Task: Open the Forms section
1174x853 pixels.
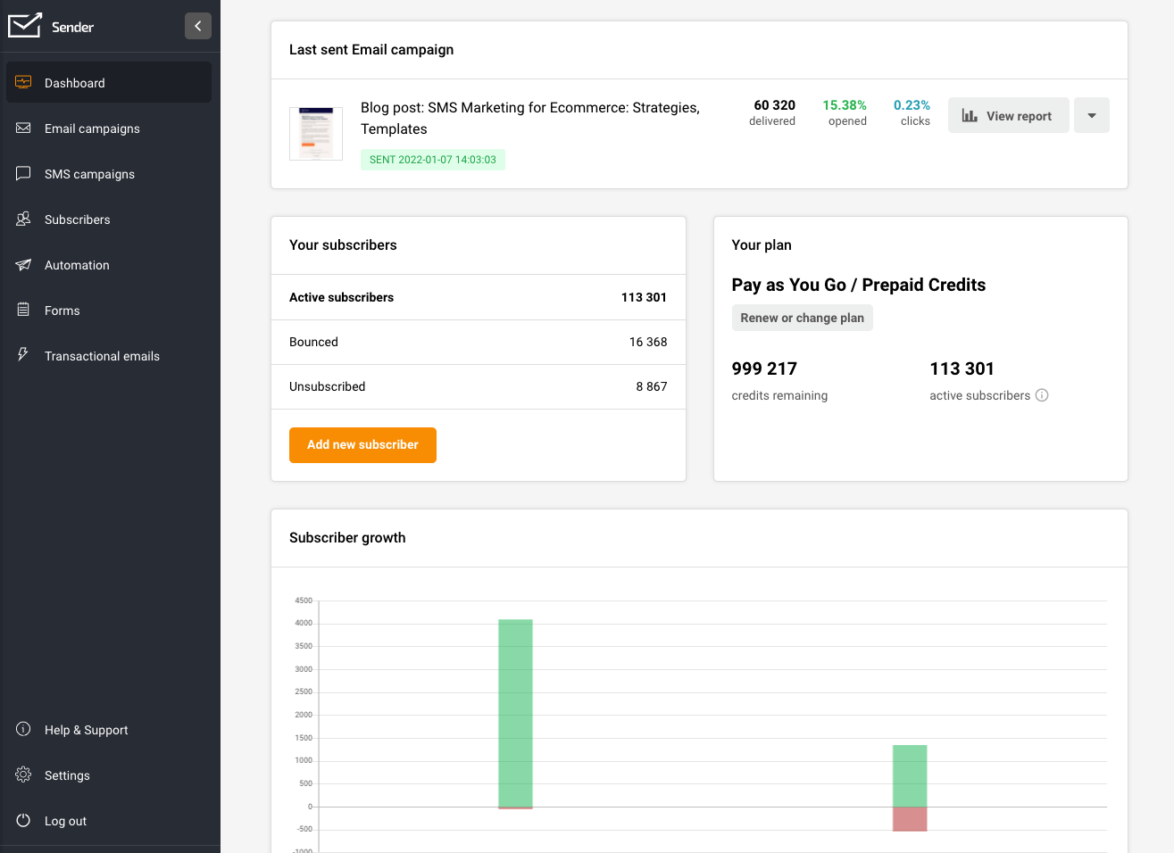Action: pyautogui.click(x=61, y=310)
